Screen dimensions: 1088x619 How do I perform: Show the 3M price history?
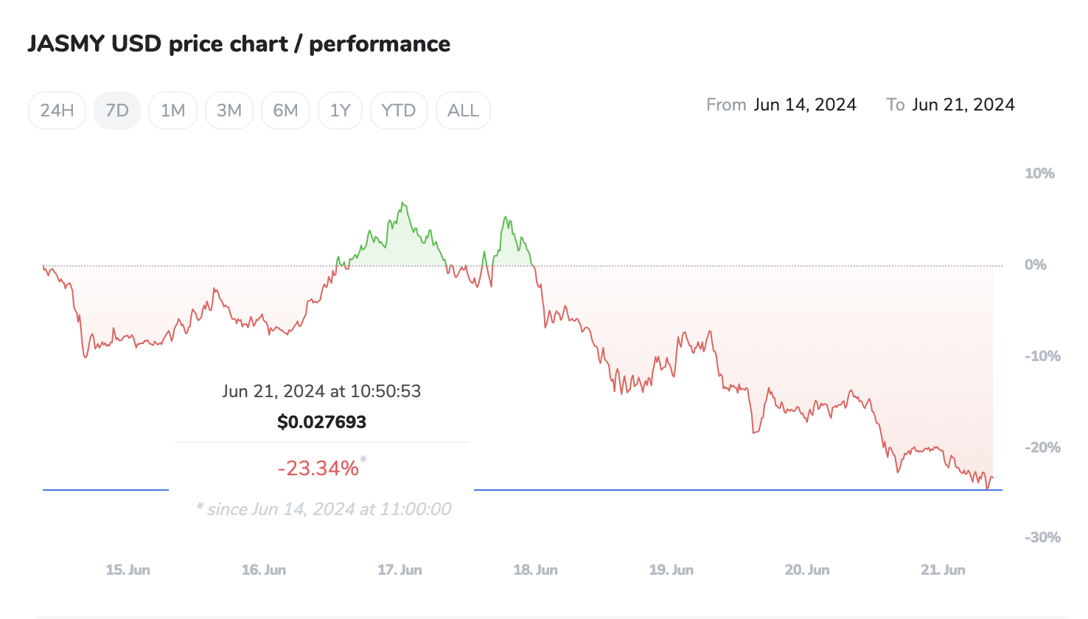pyautogui.click(x=229, y=111)
